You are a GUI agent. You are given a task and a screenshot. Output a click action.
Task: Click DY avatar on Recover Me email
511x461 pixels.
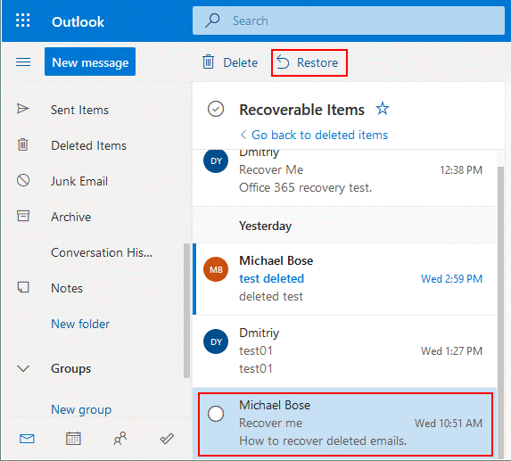216,161
